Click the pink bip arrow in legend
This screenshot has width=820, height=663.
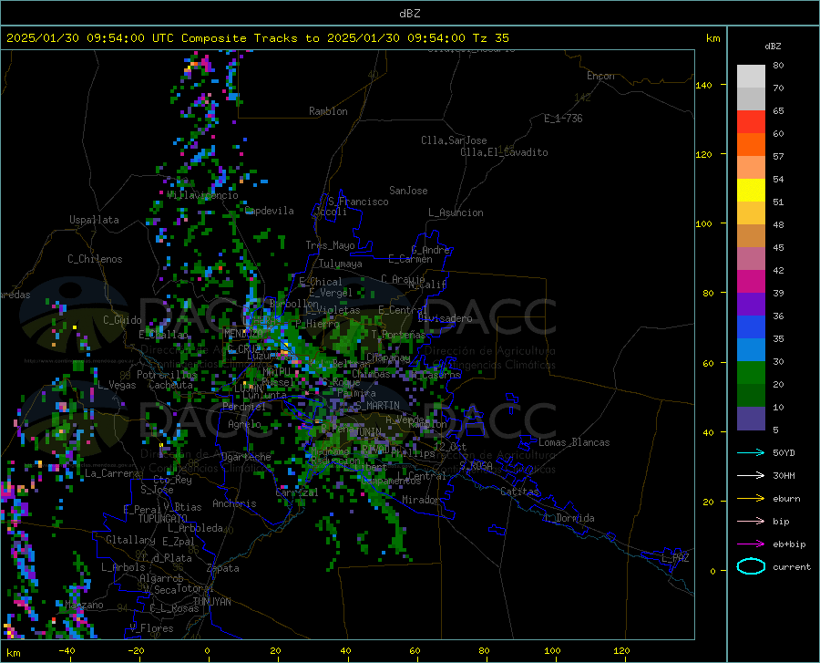[751, 522]
